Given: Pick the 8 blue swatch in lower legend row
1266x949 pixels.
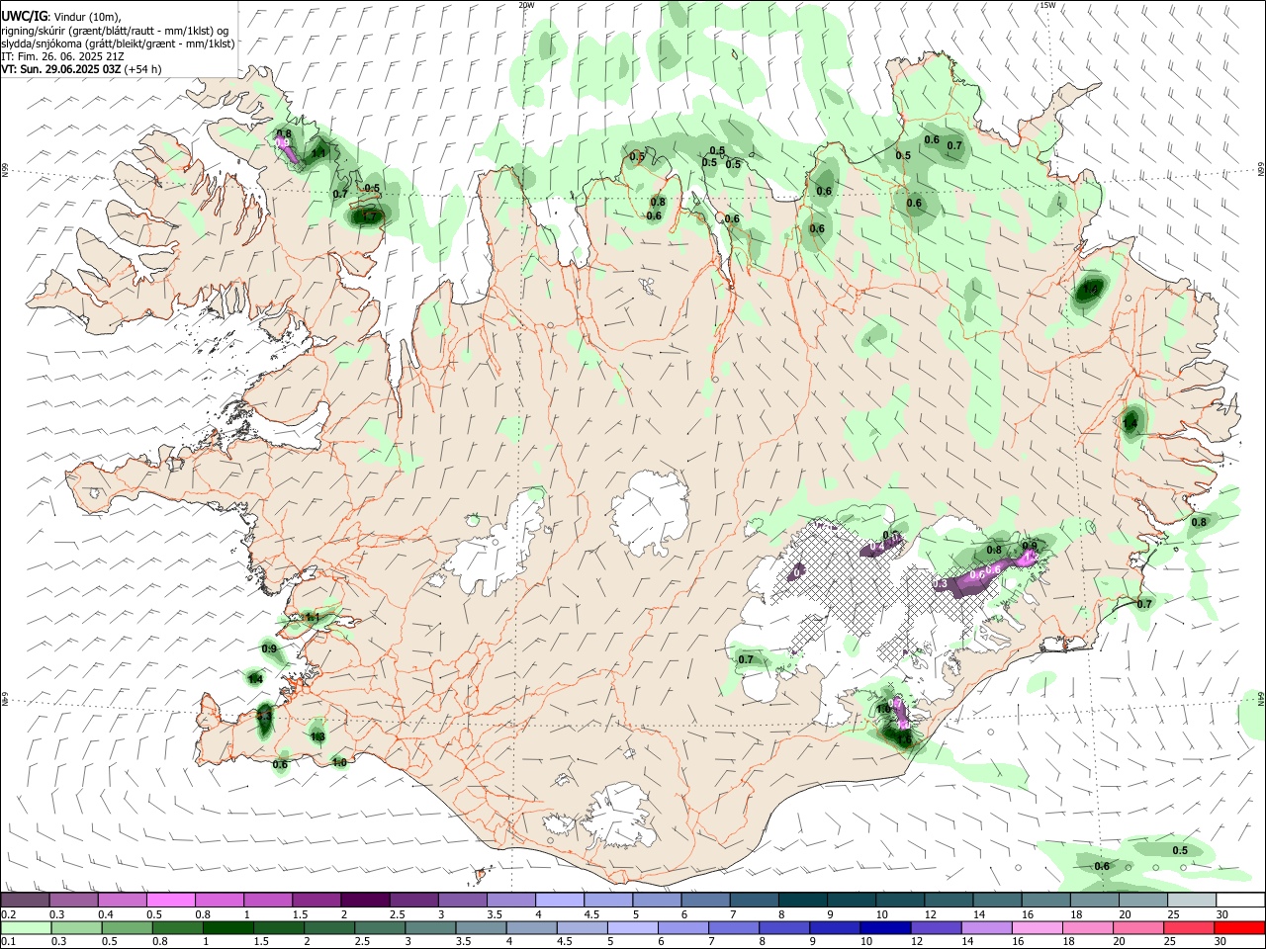Looking at the screenshot, I should (x=783, y=927).
